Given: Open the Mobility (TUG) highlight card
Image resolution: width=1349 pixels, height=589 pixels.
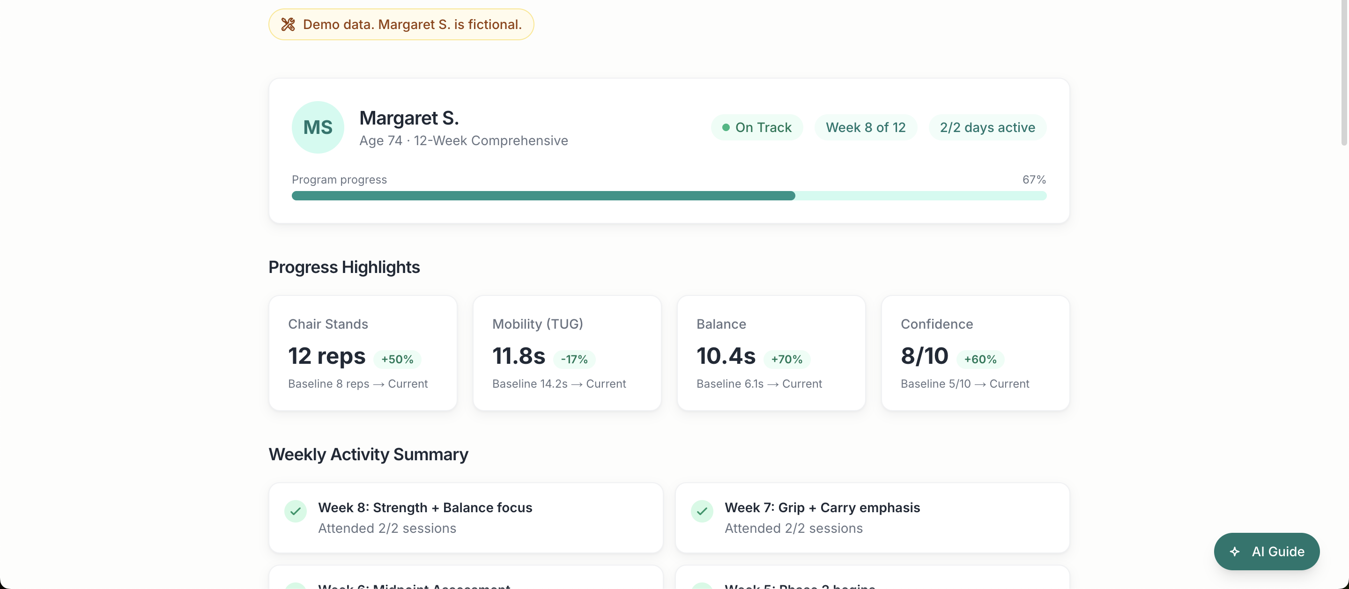Looking at the screenshot, I should pyautogui.click(x=567, y=353).
